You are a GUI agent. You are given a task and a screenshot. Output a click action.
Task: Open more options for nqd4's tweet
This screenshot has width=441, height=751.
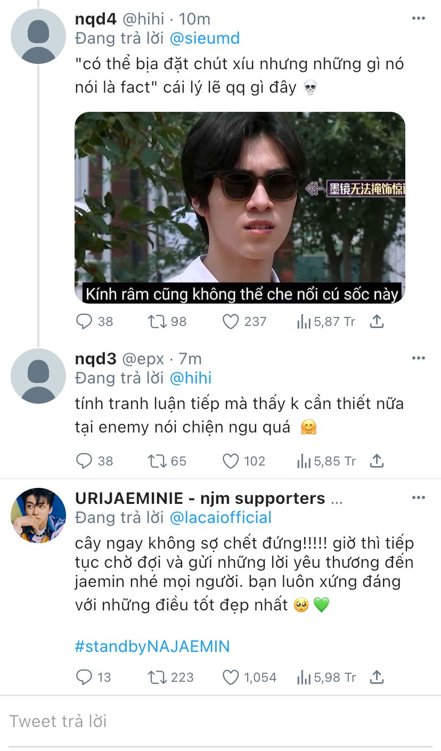coord(419,18)
